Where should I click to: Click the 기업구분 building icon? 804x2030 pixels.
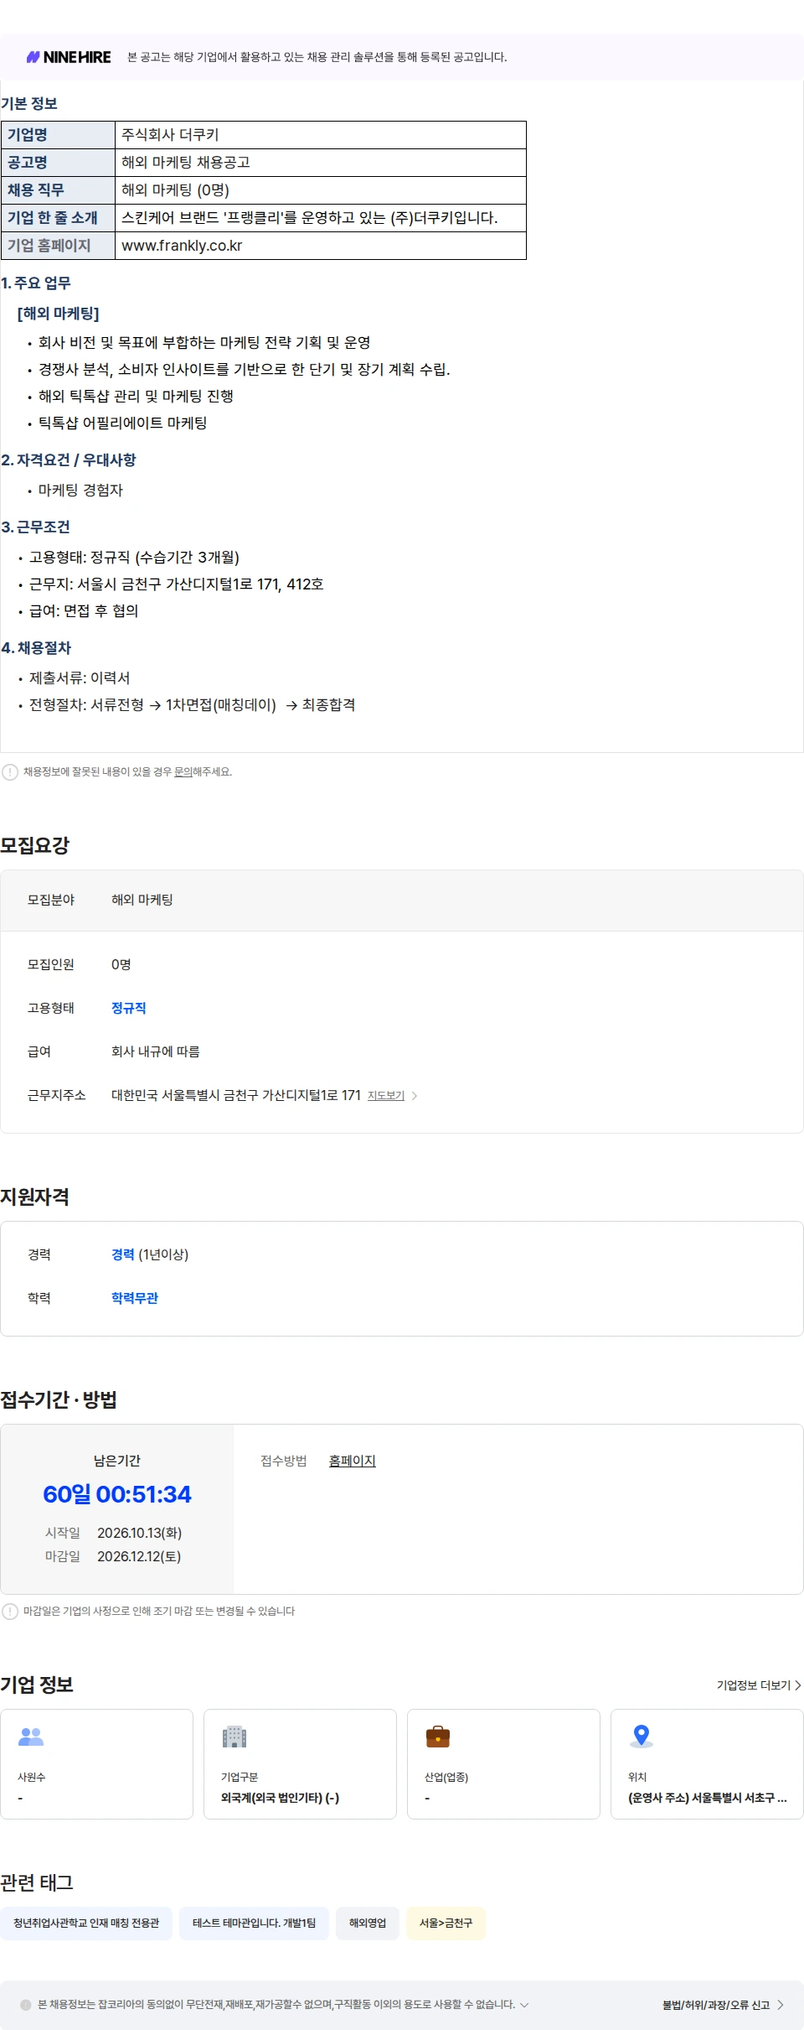(x=234, y=1736)
